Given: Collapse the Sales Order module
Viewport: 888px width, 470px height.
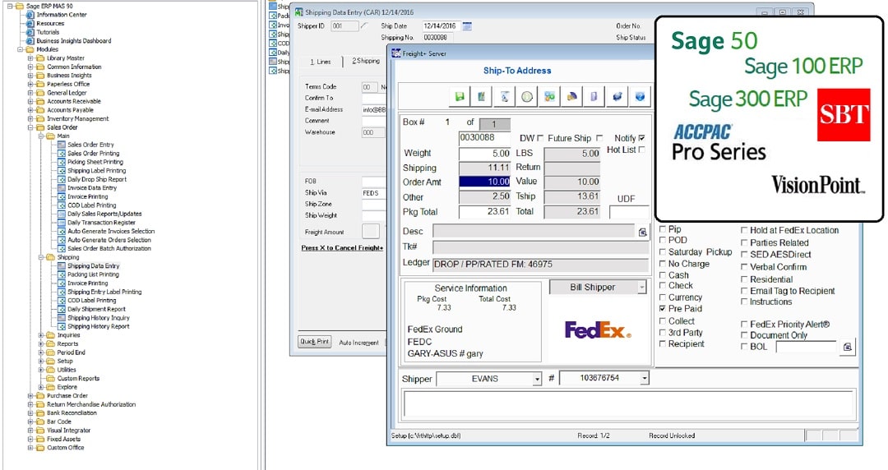Looking at the screenshot, I should (x=30, y=127).
